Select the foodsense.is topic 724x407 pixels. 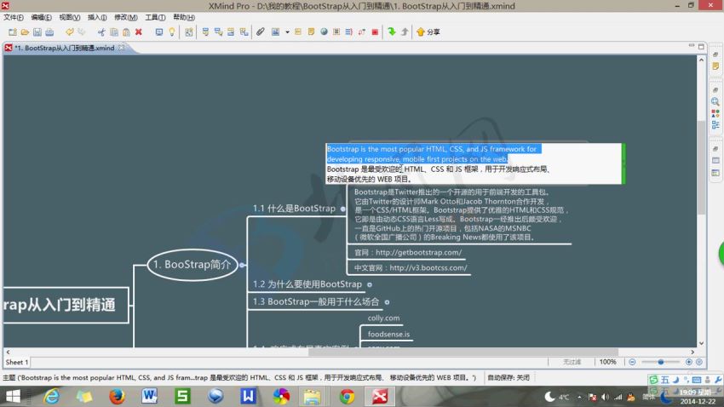pyautogui.click(x=388, y=334)
